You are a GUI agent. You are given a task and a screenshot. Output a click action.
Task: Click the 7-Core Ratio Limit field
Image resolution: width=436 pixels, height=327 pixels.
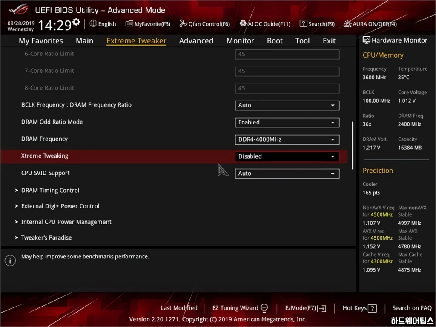click(287, 71)
